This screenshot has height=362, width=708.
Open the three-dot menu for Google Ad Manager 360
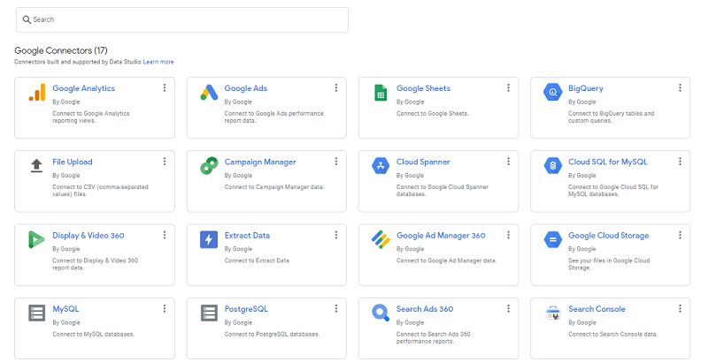[508, 235]
